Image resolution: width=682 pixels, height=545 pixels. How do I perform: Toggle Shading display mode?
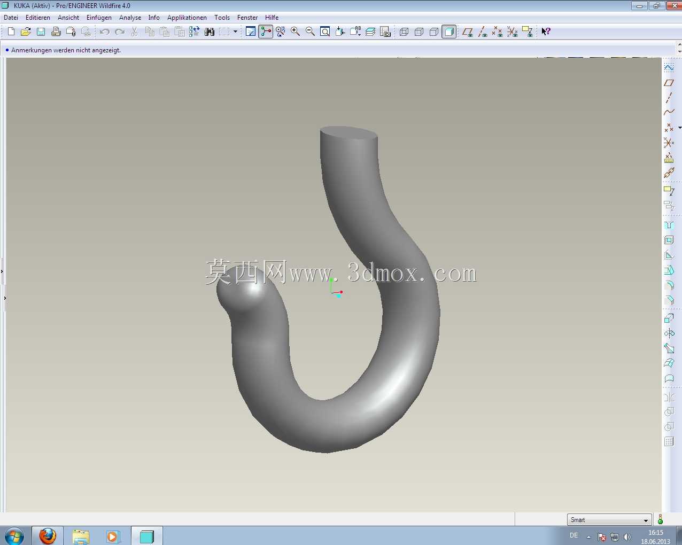pos(449,32)
